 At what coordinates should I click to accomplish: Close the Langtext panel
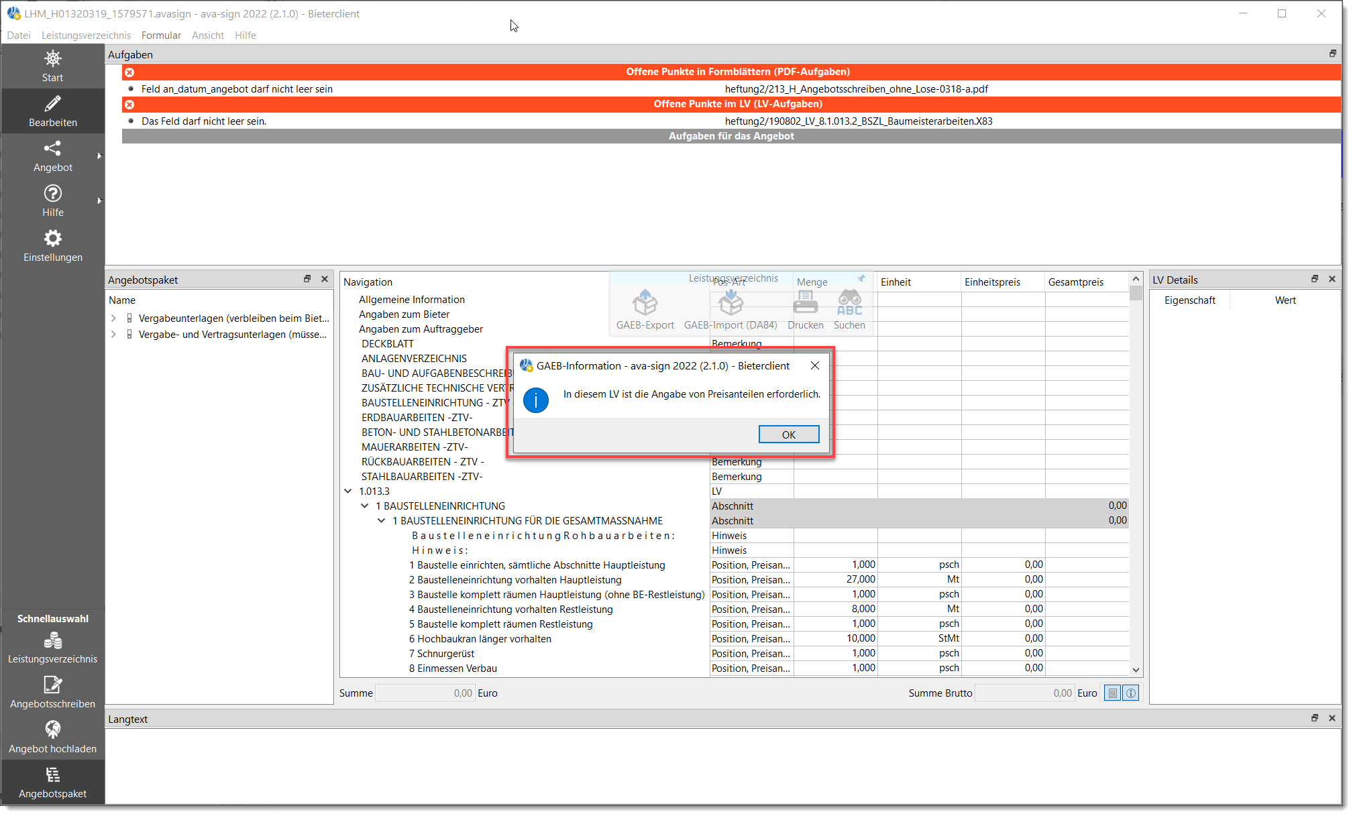(x=1332, y=718)
